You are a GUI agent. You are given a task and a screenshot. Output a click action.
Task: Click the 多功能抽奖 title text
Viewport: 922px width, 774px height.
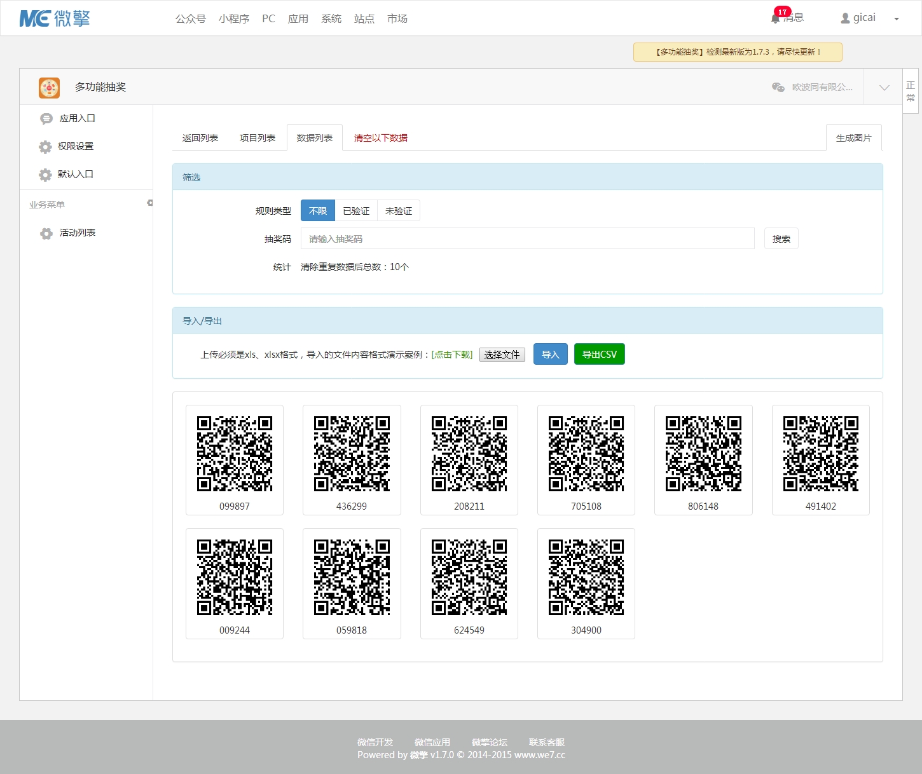pos(100,87)
